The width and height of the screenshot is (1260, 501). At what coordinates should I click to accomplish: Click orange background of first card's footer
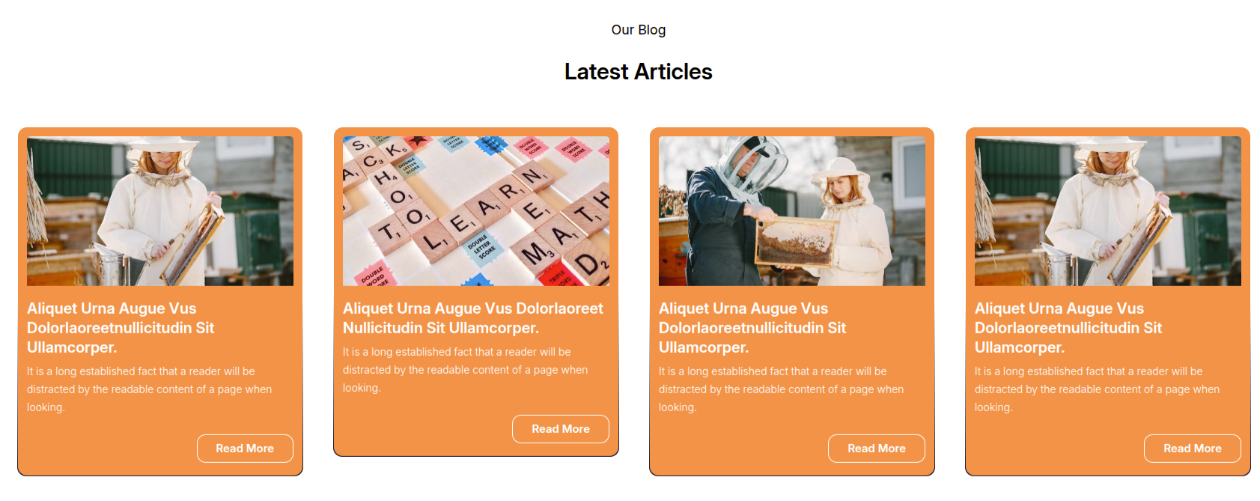tap(105, 449)
